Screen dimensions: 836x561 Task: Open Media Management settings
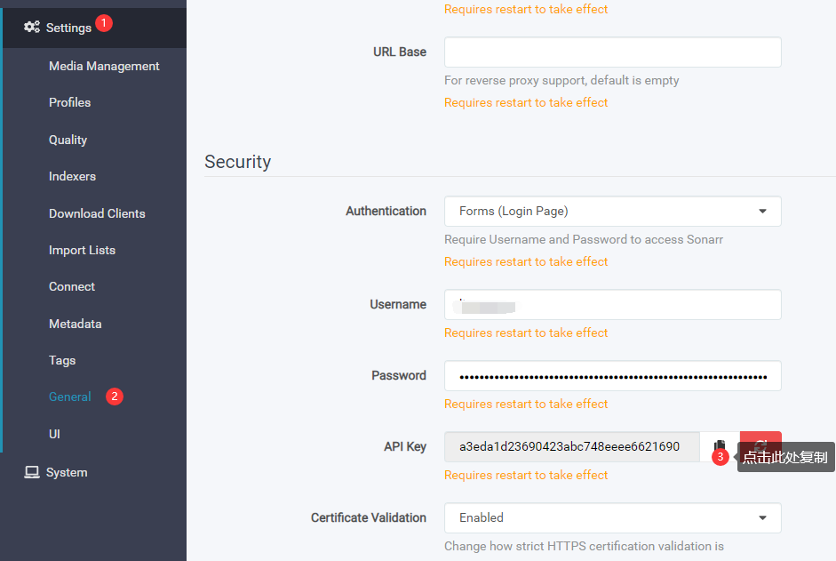coord(104,66)
